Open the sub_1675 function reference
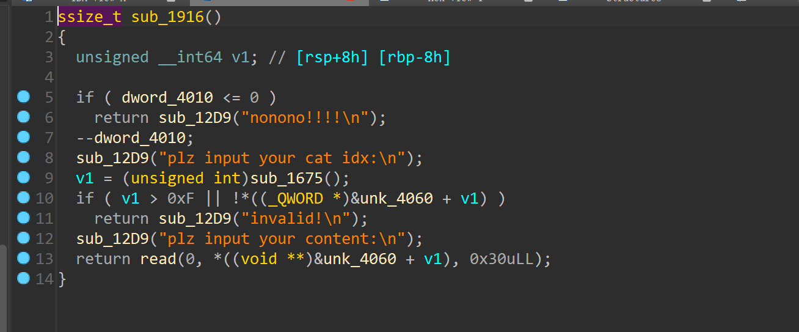The width and height of the screenshot is (799, 332). (299, 179)
